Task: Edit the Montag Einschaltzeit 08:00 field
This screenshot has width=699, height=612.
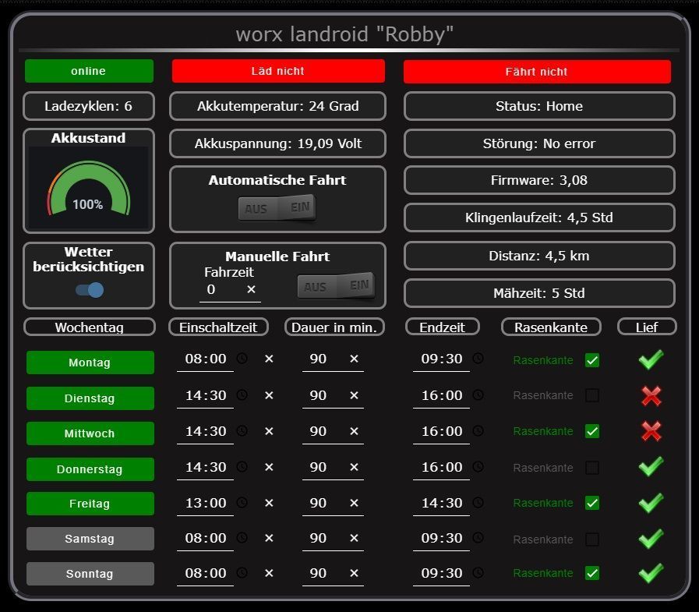Action: click(205, 359)
